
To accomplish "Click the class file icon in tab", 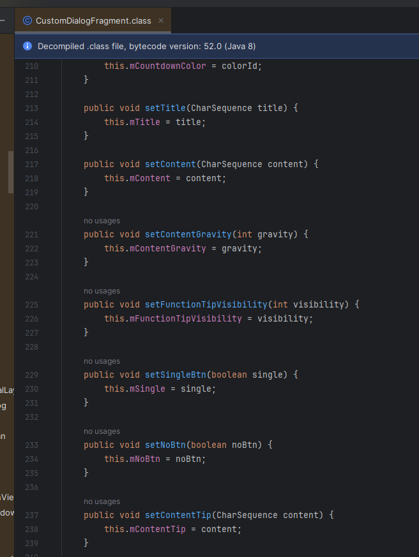I will coord(27,20).
